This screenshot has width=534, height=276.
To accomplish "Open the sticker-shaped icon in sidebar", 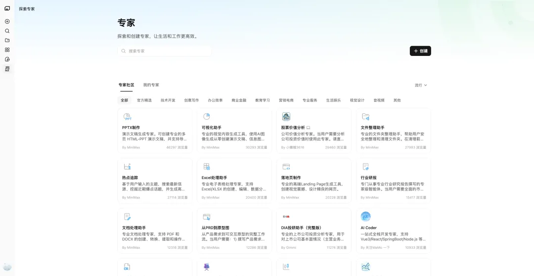I will (x=7, y=59).
